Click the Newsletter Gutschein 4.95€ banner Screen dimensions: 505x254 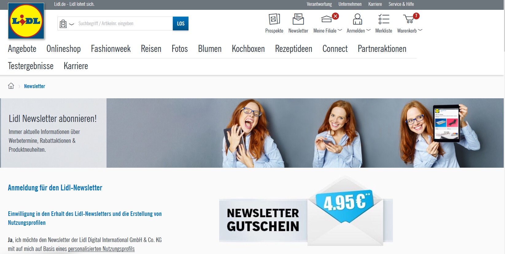tap(306, 211)
